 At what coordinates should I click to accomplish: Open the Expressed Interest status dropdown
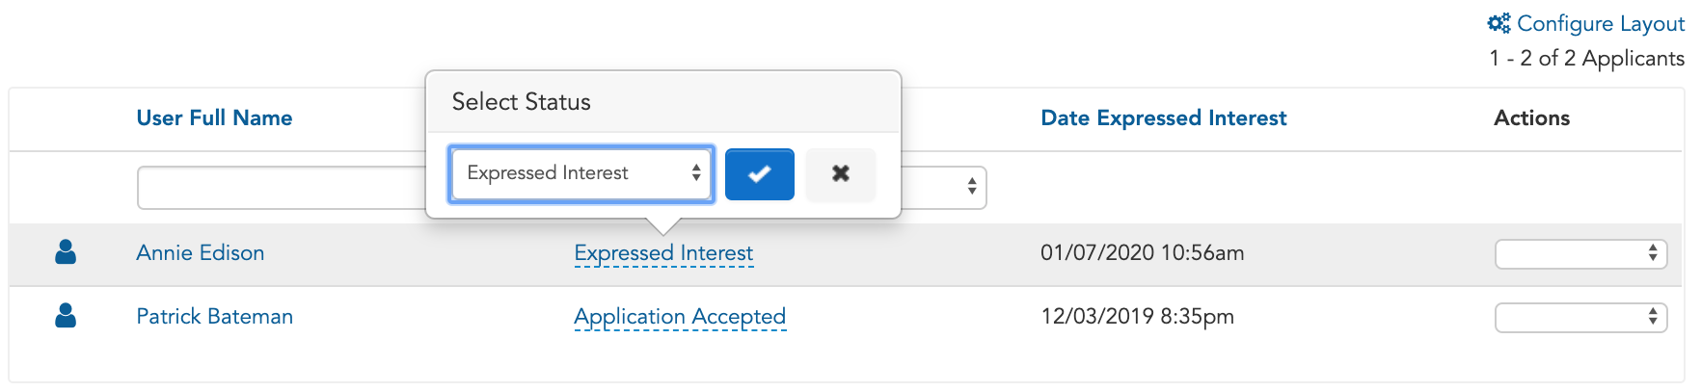point(581,173)
